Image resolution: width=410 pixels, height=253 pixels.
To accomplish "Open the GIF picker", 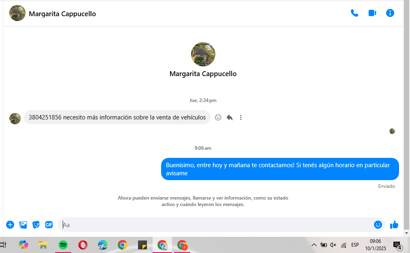I will pyautogui.click(x=49, y=225).
